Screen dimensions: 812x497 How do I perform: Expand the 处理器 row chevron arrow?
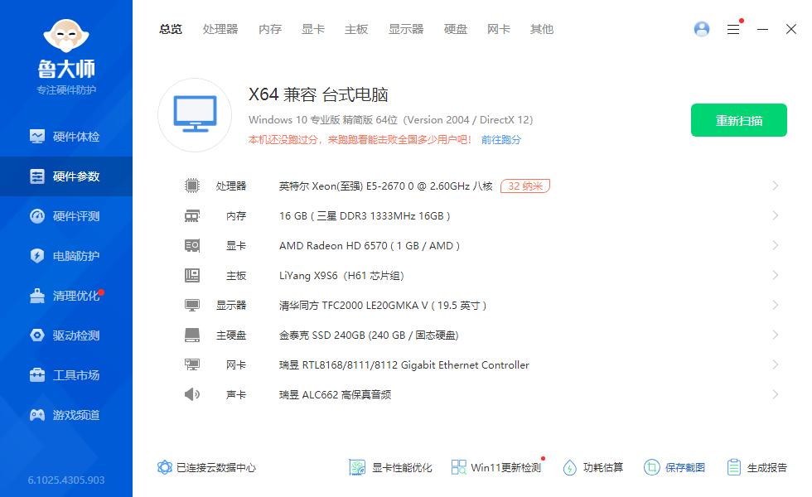775,186
